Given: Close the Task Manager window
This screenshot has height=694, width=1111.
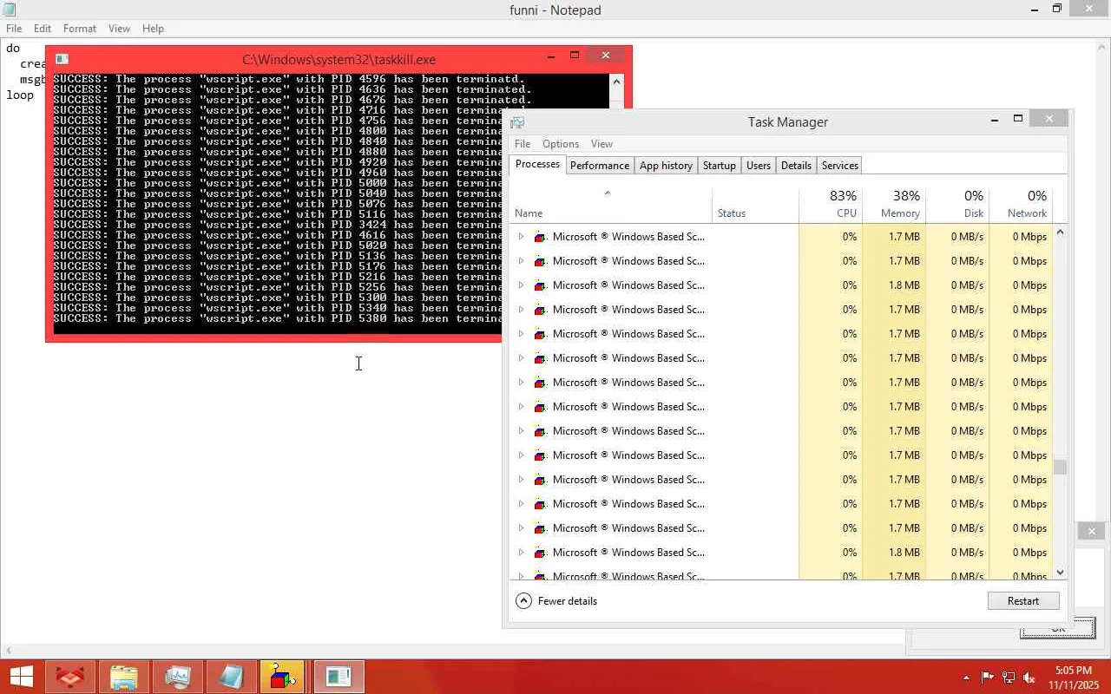Looking at the screenshot, I should (x=1049, y=118).
